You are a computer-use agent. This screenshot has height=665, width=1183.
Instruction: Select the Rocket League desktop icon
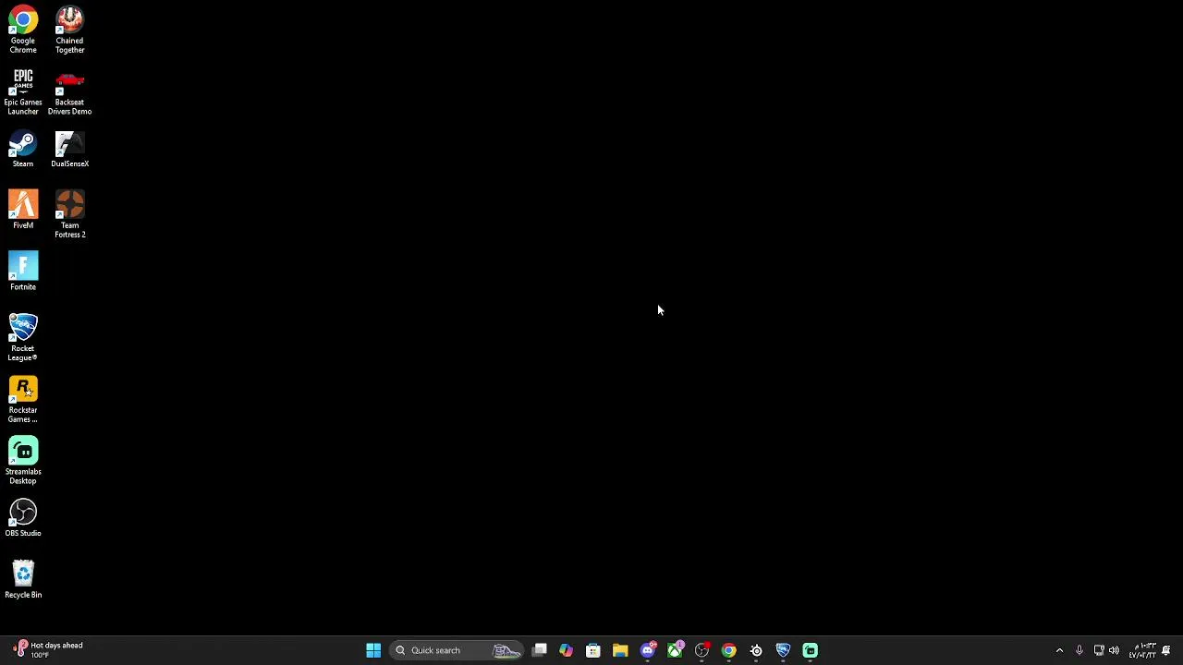point(23,337)
